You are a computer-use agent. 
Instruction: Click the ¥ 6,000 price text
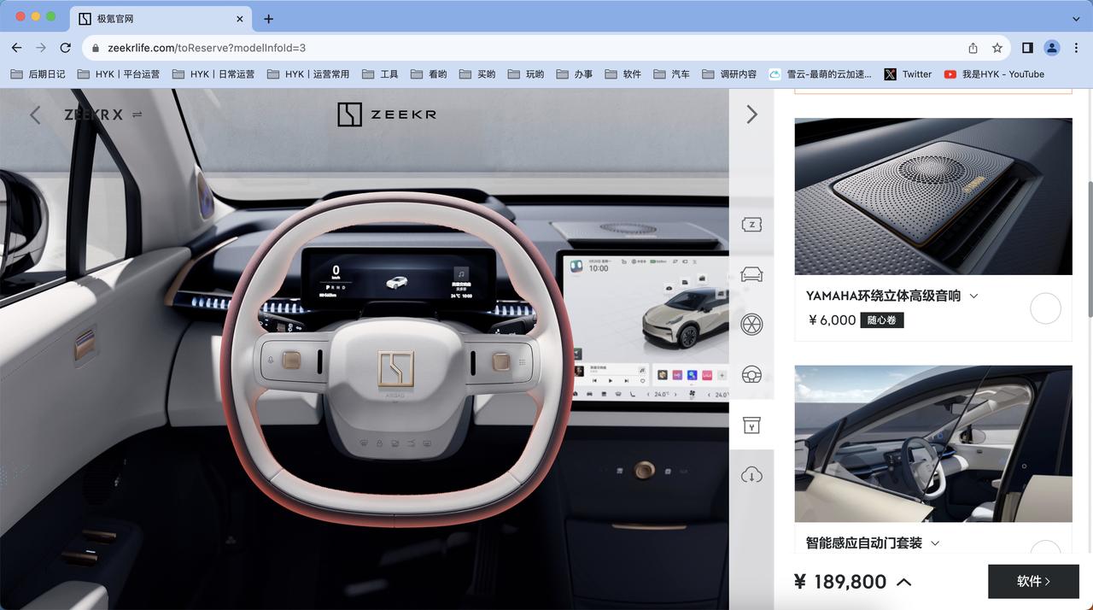pyautogui.click(x=831, y=320)
